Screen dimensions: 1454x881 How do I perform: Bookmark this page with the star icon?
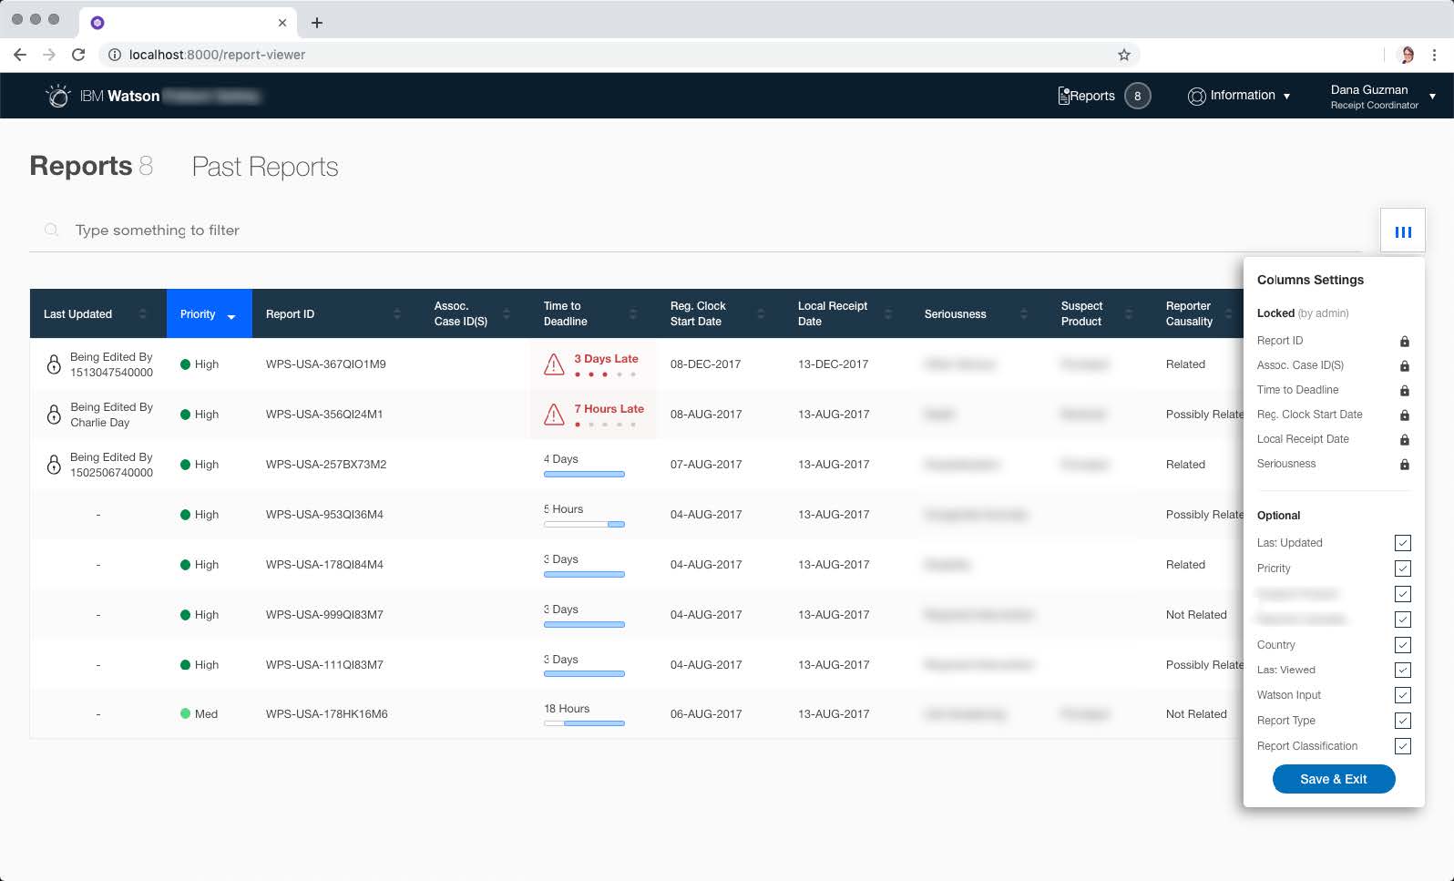[x=1124, y=55]
